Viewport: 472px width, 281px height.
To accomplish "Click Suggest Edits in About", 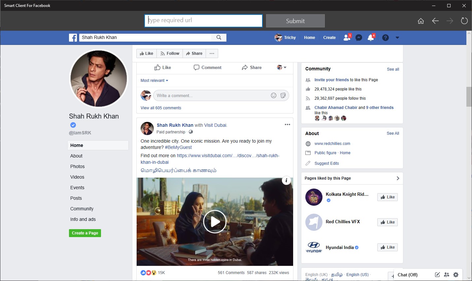I will (x=327, y=163).
